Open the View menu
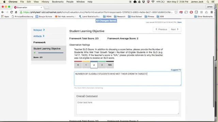218x122 pixels. pos(36,2)
